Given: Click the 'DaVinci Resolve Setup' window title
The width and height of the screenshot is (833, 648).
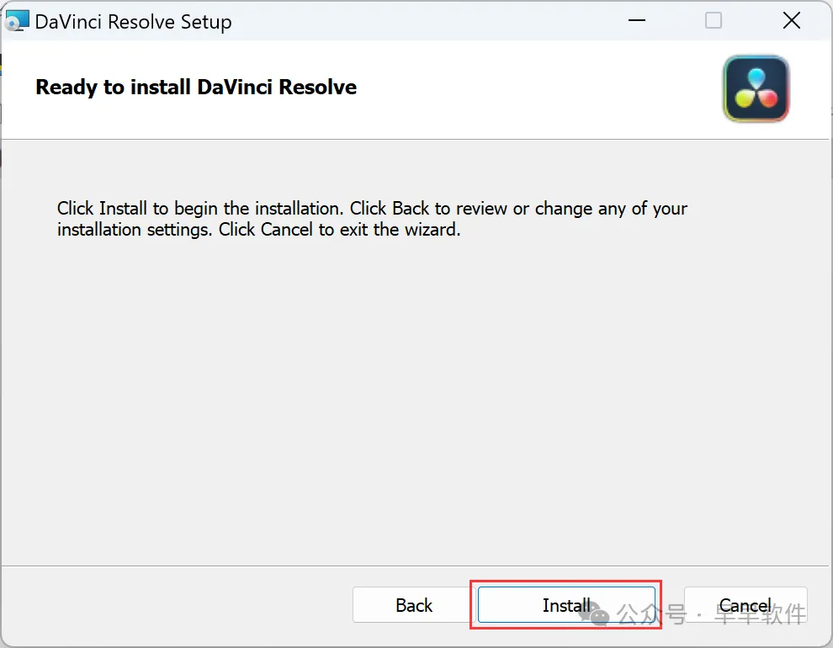Looking at the screenshot, I should [x=133, y=22].
